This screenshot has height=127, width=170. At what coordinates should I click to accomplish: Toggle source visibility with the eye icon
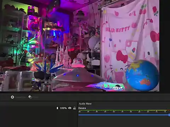(x=70, y=108)
